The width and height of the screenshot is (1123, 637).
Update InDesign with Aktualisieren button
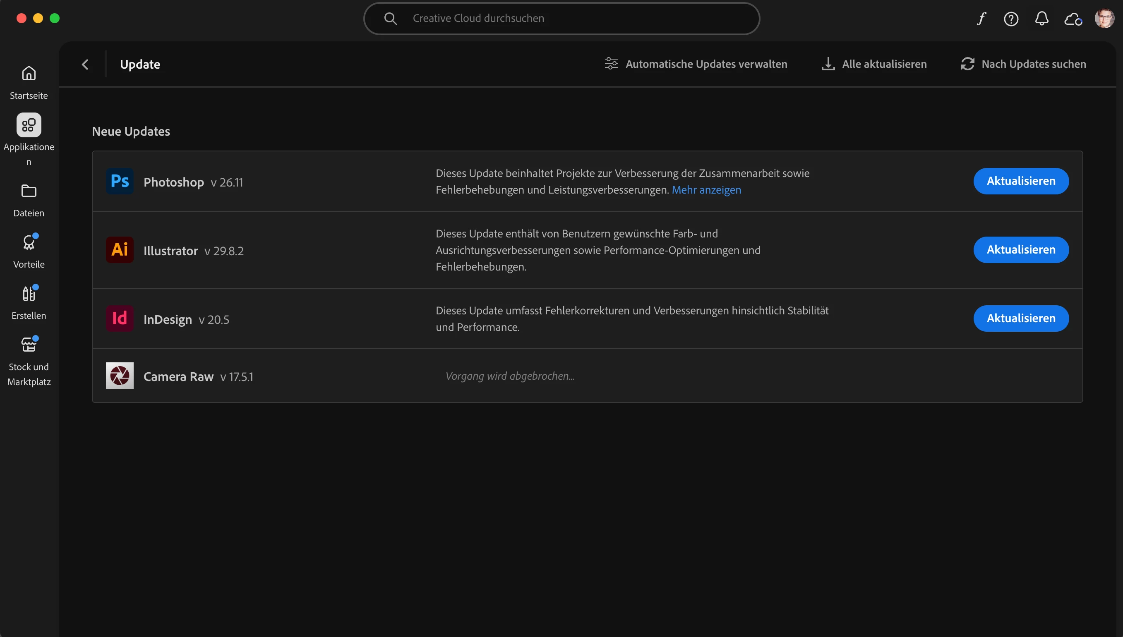click(x=1021, y=318)
